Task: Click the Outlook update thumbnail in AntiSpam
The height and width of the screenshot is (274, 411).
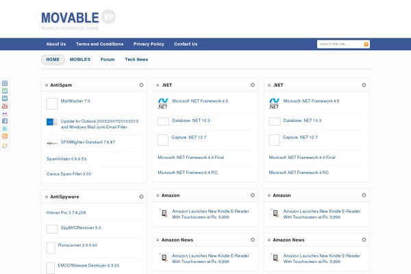Action: (x=52, y=122)
